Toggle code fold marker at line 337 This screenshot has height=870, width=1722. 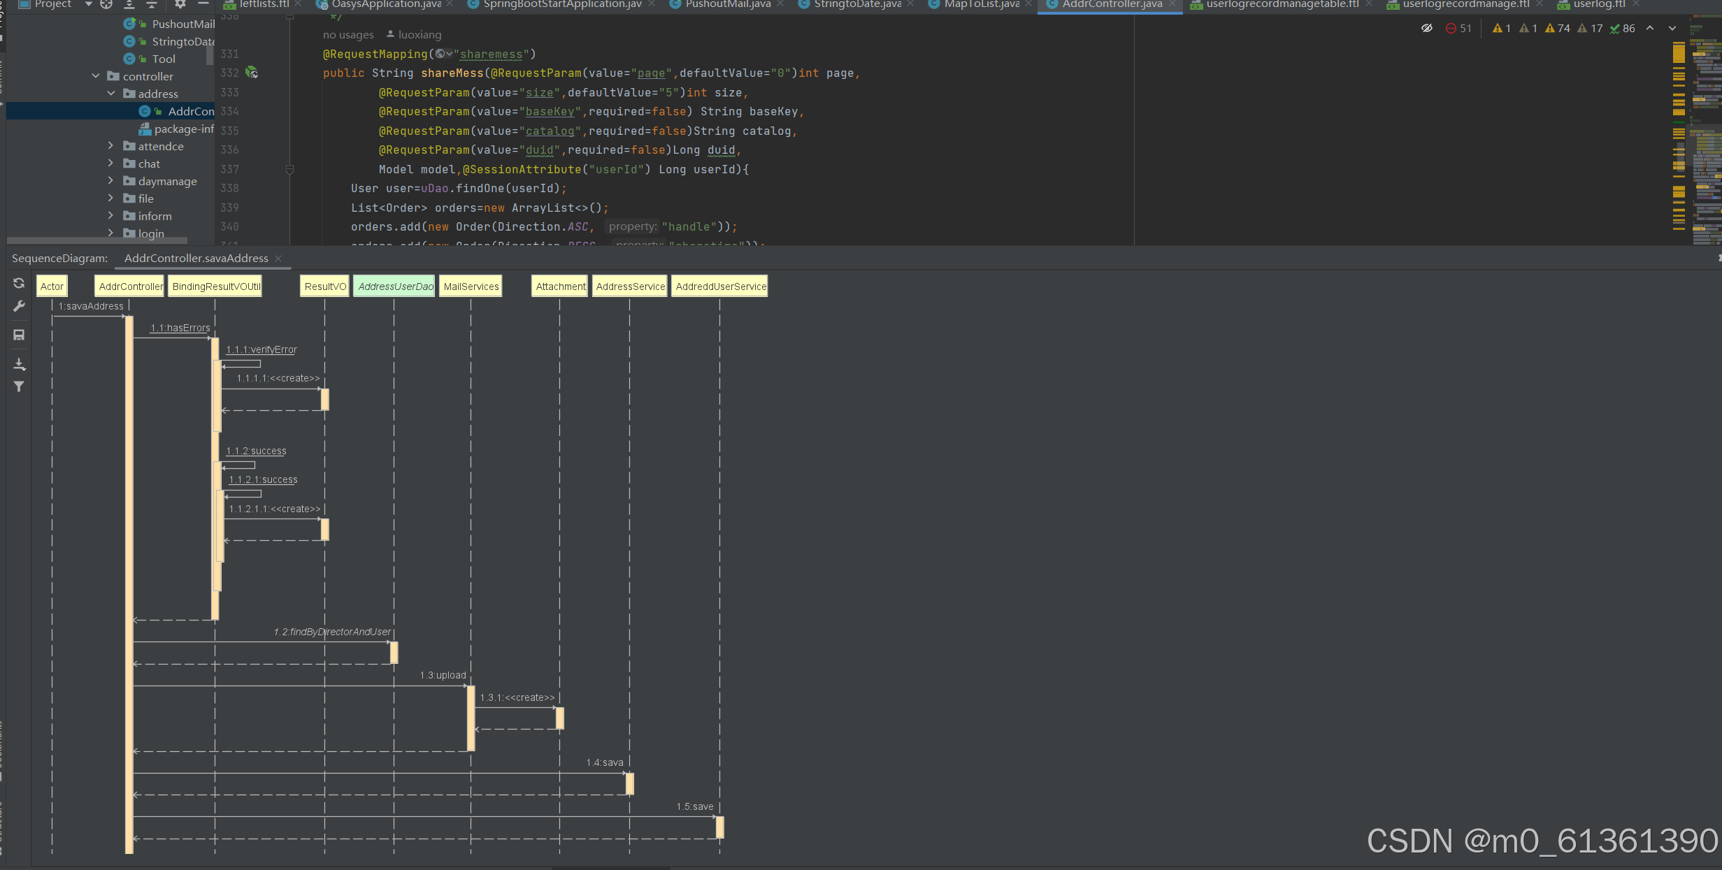[290, 169]
